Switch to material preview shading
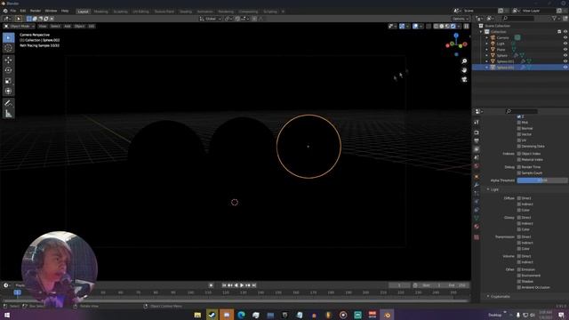The image size is (569, 320). point(447,26)
